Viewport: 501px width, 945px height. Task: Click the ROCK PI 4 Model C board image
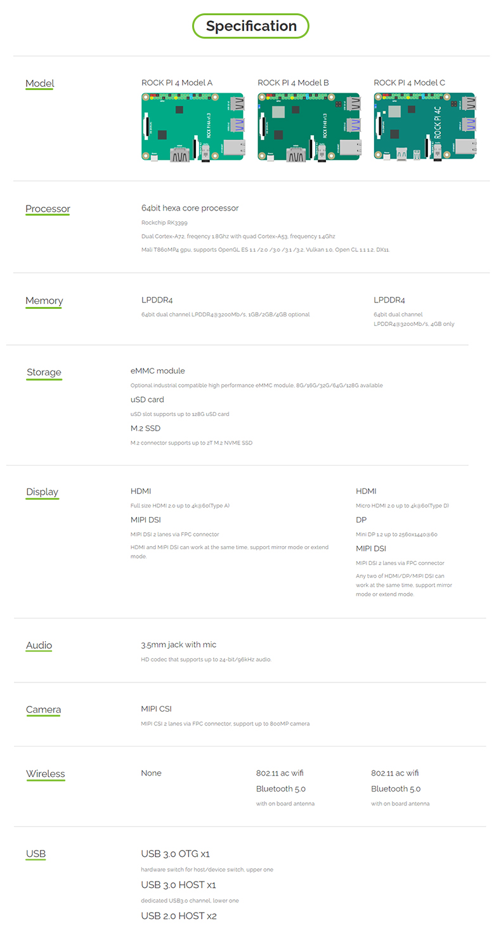point(425,128)
